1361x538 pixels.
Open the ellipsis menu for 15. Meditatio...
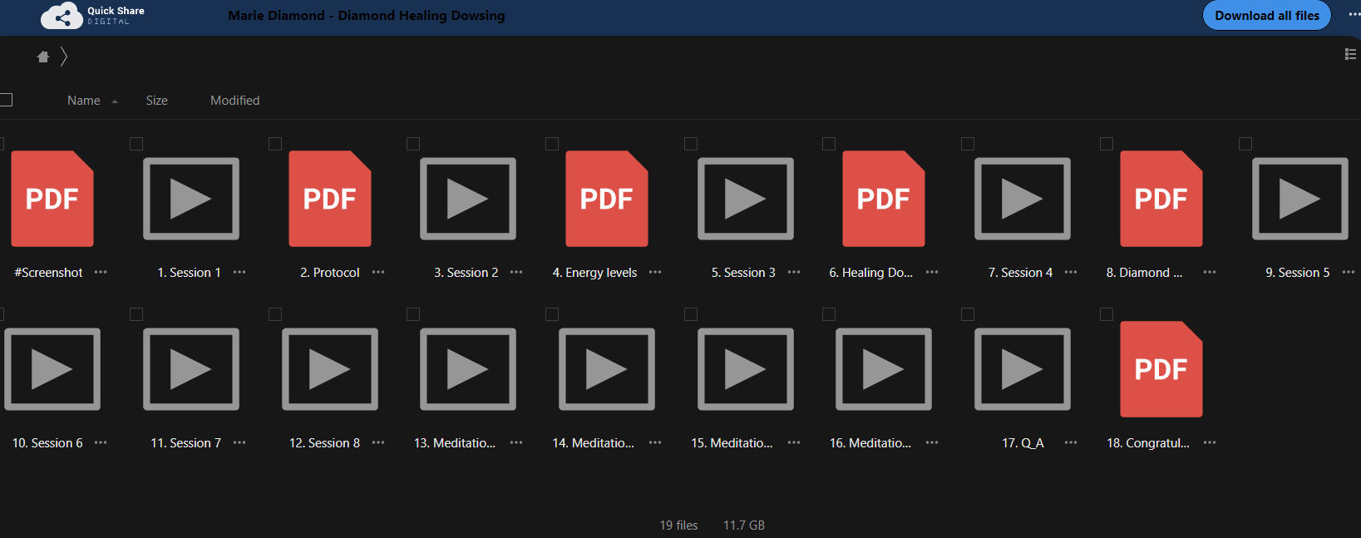click(x=794, y=442)
